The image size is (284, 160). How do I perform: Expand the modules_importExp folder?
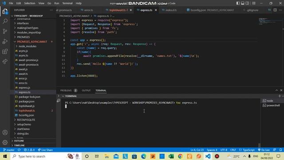pyautogui.click(x=33, y=32)
